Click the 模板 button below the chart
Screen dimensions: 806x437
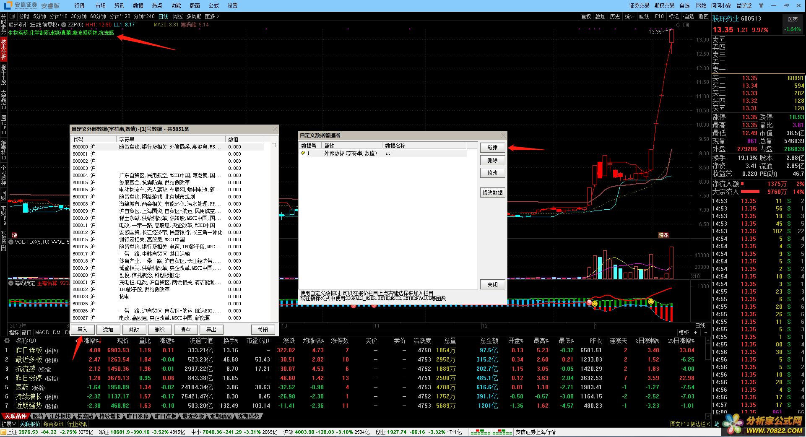pos(684,332)
